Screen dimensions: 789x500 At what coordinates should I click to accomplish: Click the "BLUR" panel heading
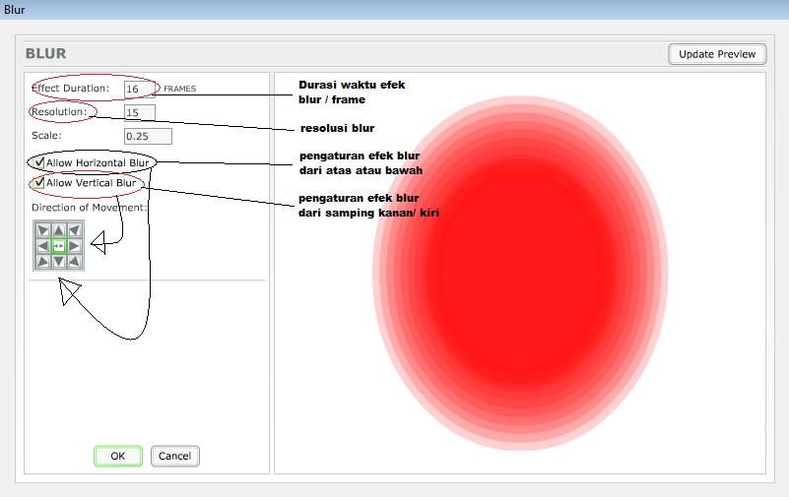click(45, 54)
